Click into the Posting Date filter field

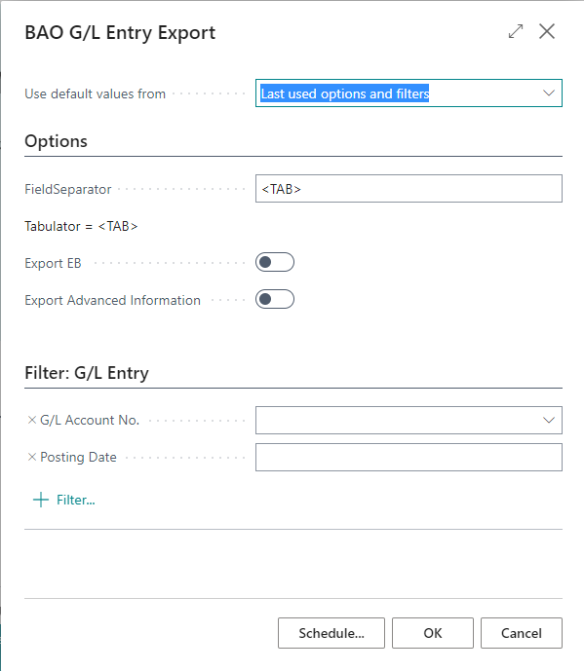[409, 457]
